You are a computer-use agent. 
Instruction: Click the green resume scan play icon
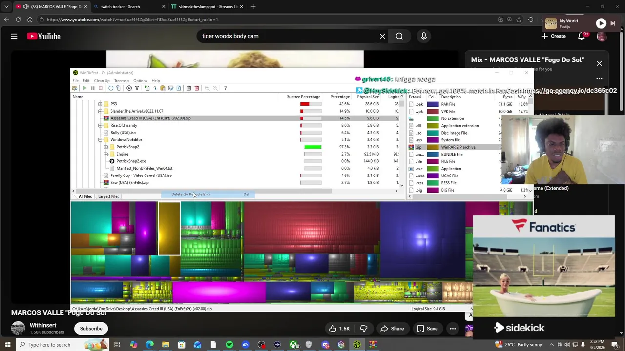tap(85, 88)
